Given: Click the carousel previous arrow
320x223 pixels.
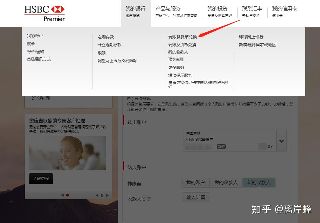Looking at the screenshot, I should 96,195.
